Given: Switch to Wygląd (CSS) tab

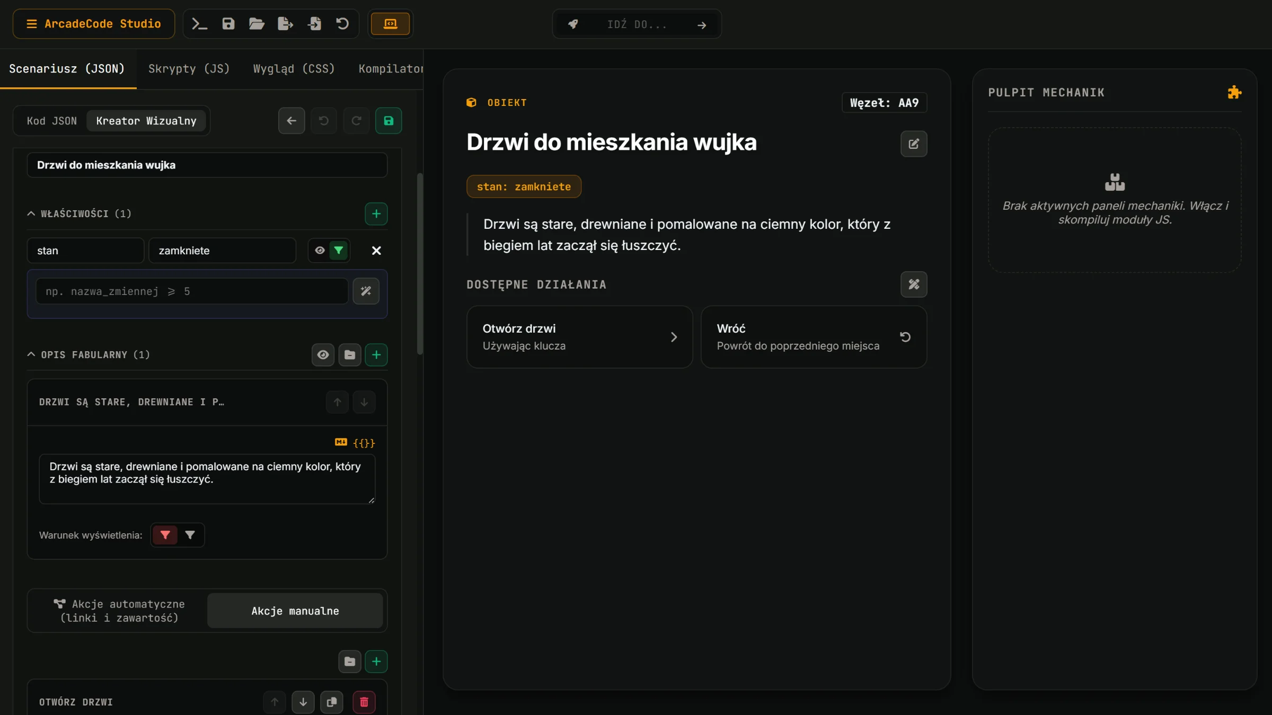Looking at the screenshot, I should [294, 69].
